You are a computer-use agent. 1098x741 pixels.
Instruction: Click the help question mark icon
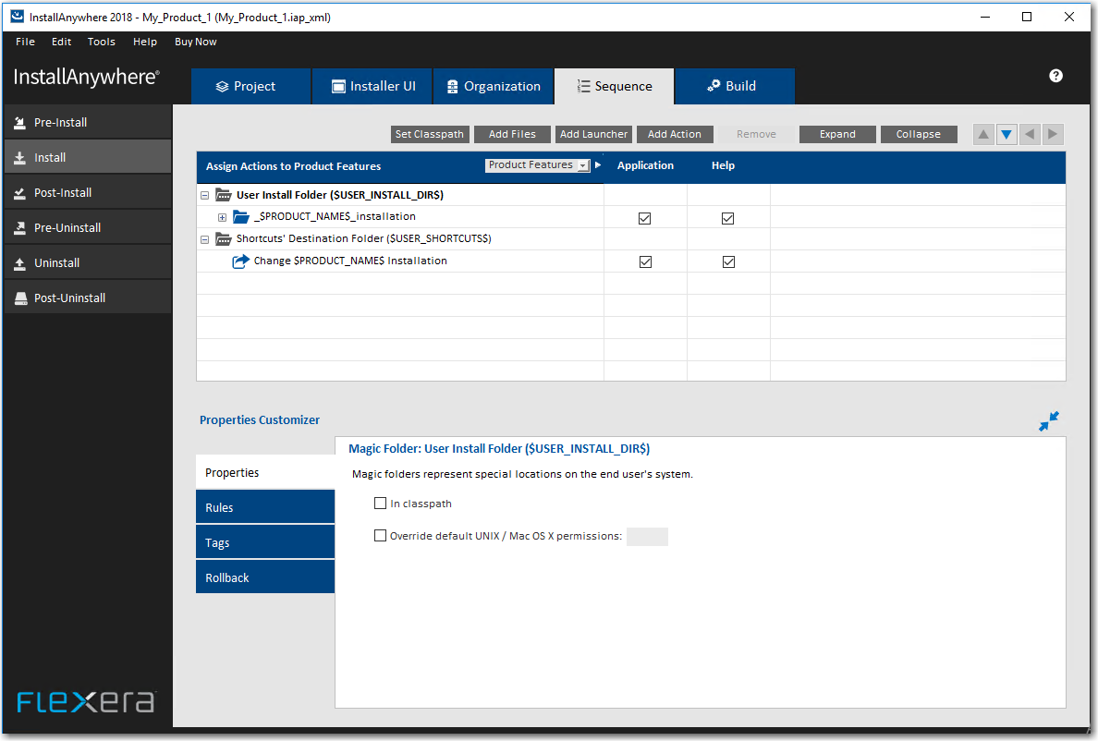click(1055, 76)
